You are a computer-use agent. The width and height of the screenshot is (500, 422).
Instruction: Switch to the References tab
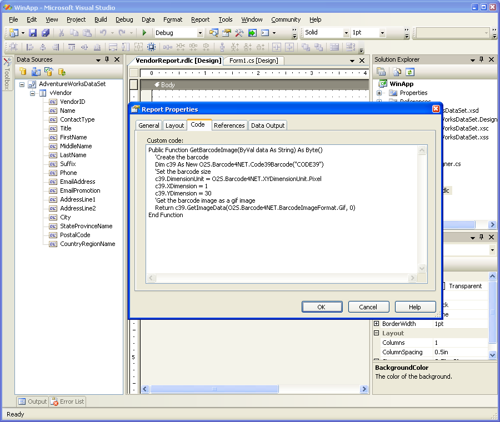[229, 125]
